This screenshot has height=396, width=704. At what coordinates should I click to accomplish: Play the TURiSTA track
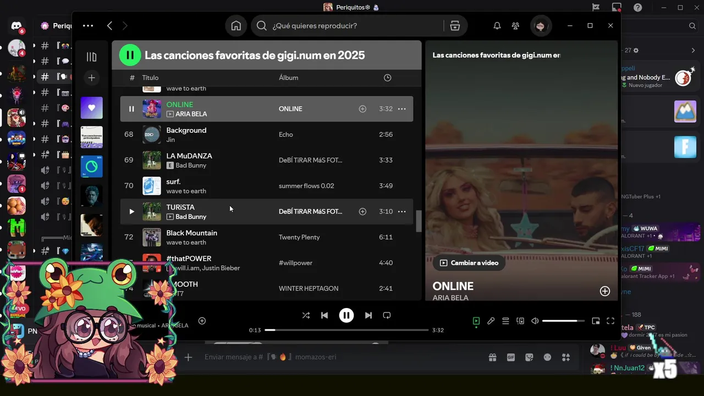coord(131,211)
